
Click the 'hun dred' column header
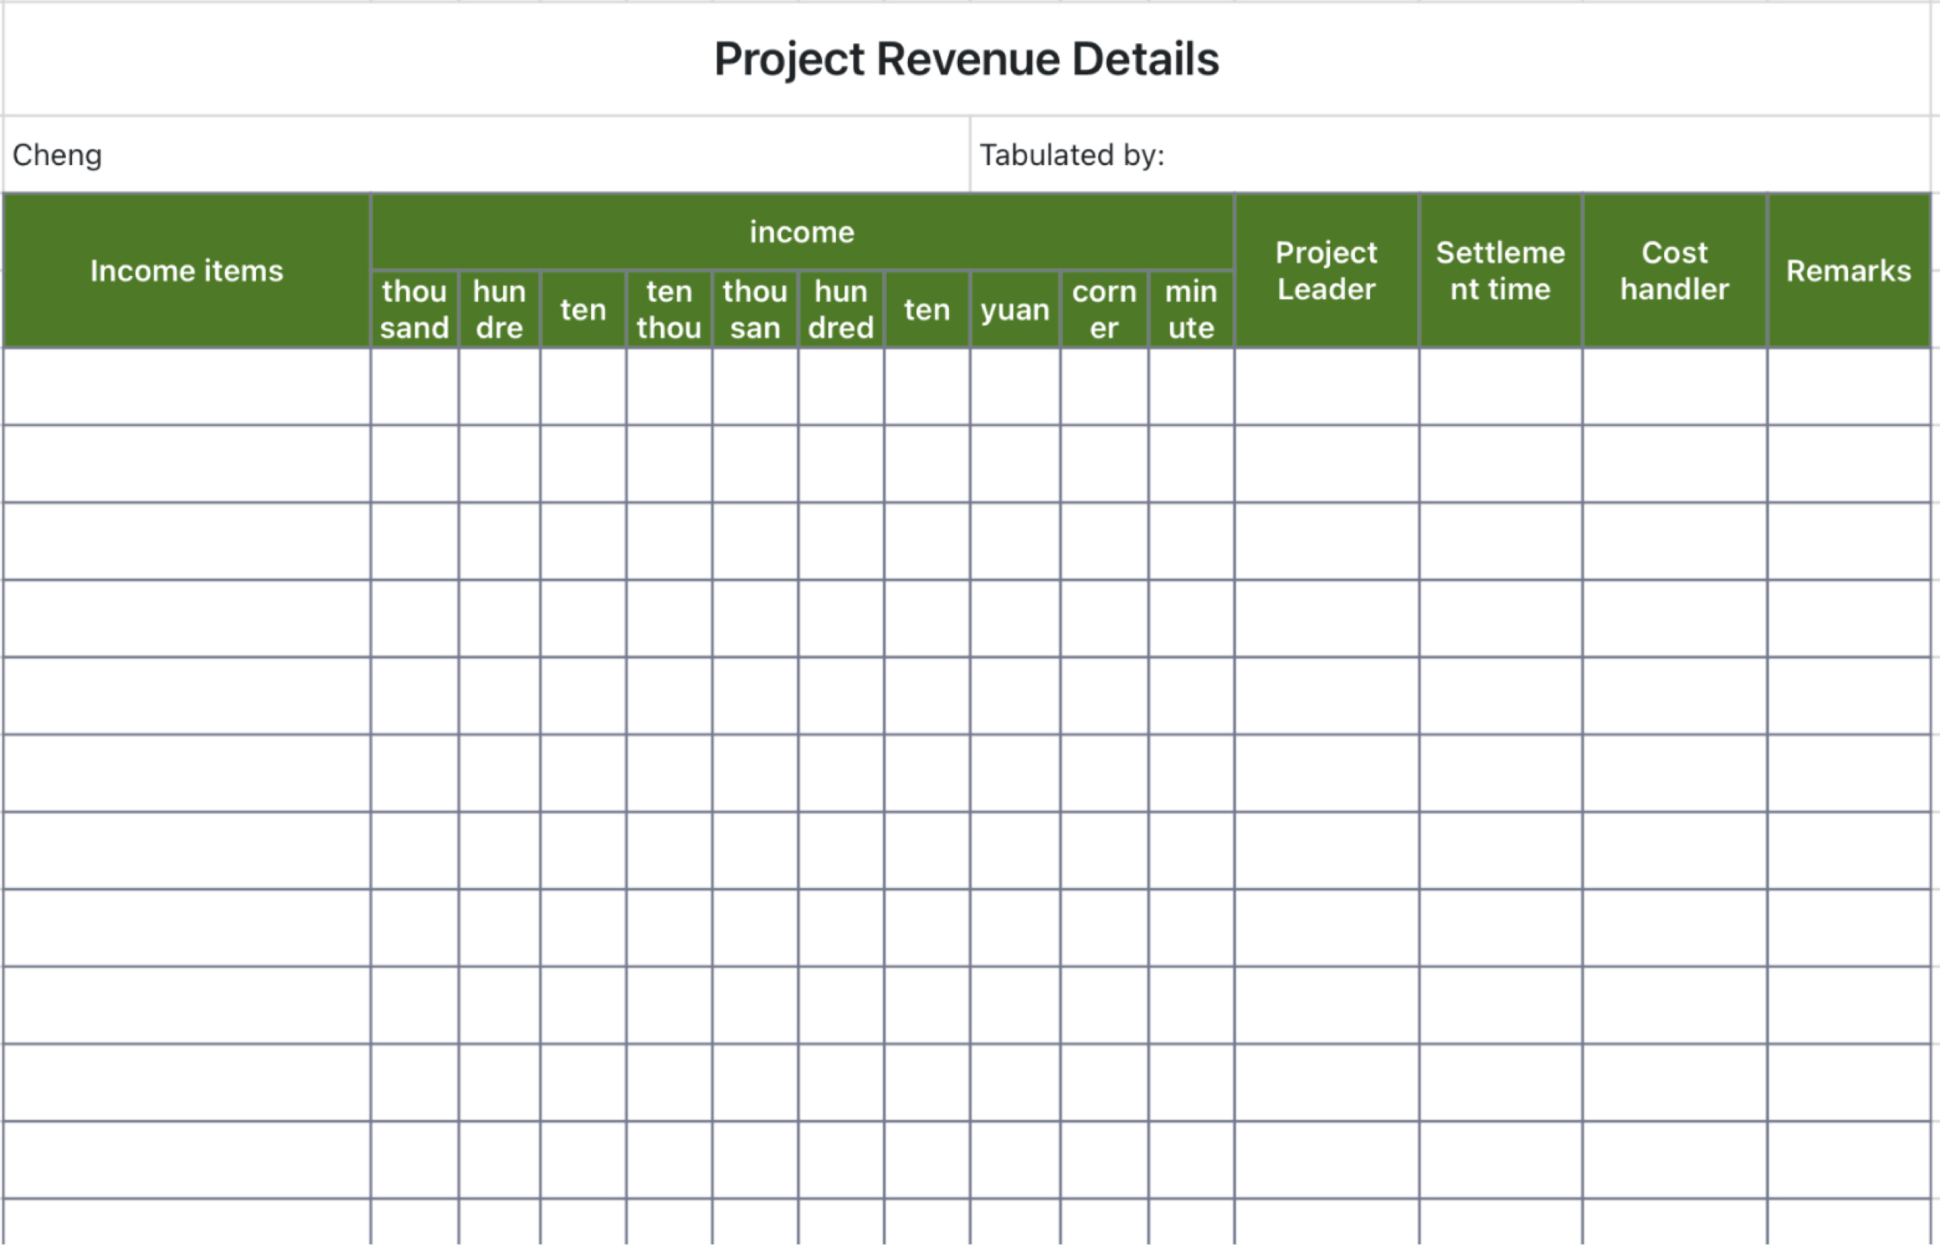click(x=840, y=309)
